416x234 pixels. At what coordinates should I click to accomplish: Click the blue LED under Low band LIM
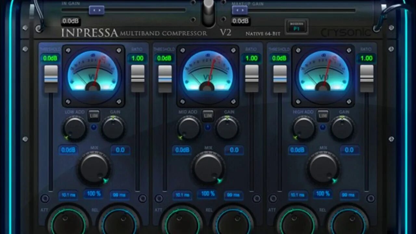[94, 127]
